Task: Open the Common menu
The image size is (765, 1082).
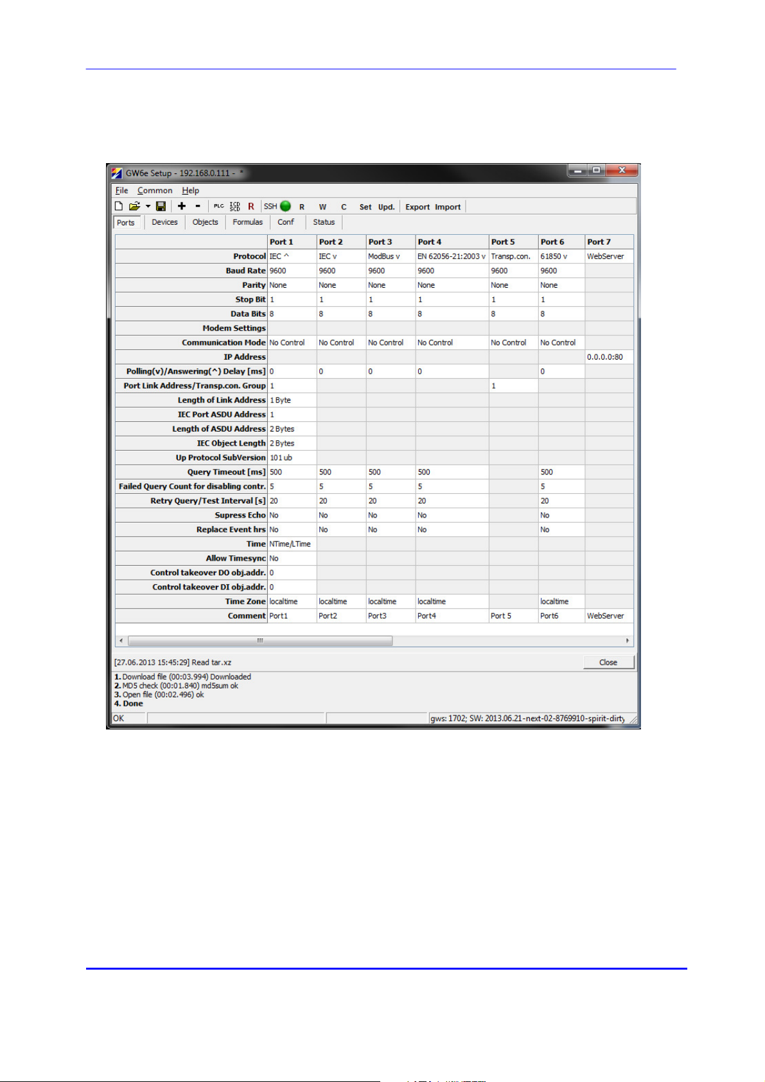Action: click(x=155, y=191)
